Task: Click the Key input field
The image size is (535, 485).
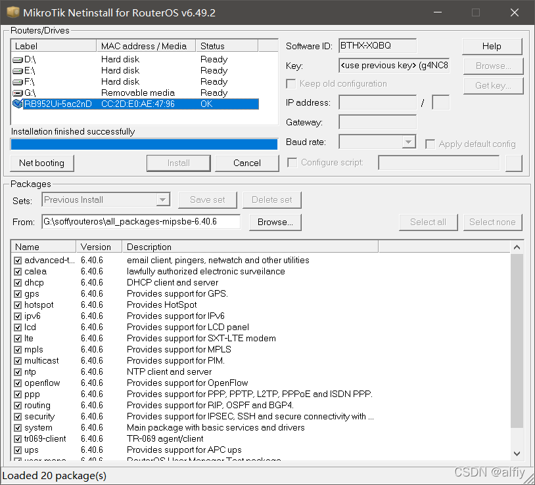Action: click(x=394, y=66)
